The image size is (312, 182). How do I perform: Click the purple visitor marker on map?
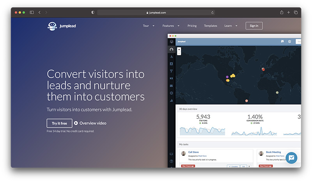point(227,77)
